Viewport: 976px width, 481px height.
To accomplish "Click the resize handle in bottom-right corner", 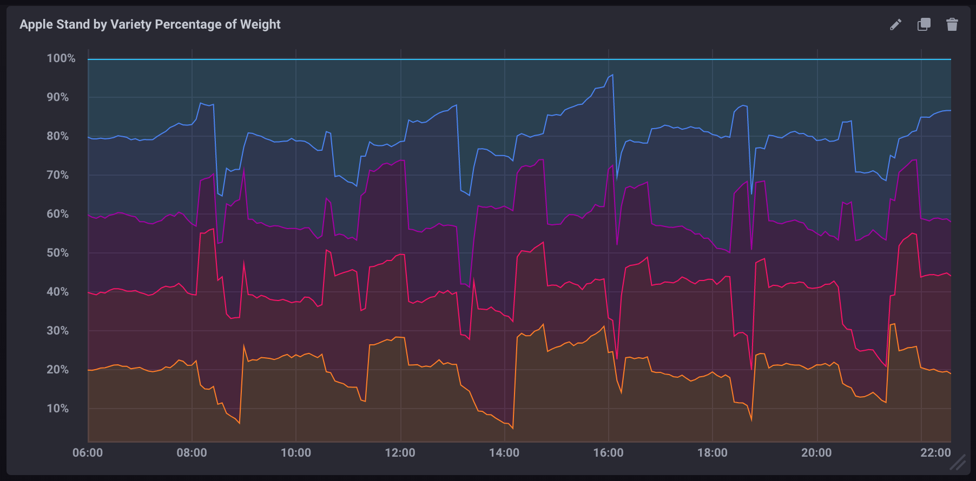I will click(958, 463).
